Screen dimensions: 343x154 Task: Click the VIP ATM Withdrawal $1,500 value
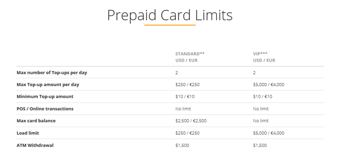tap(260, 145)
